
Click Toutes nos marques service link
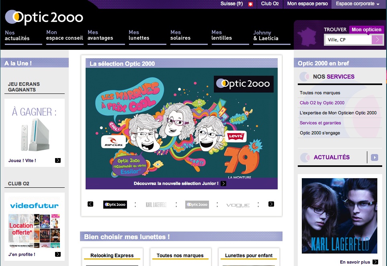(x=320, y=93)
